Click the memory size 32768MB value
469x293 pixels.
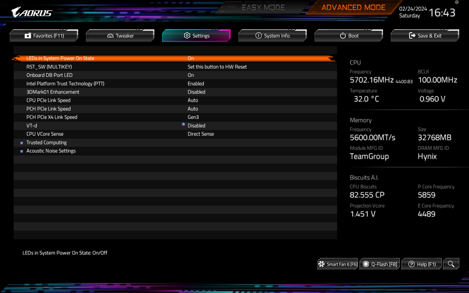(x=434, y=138)
